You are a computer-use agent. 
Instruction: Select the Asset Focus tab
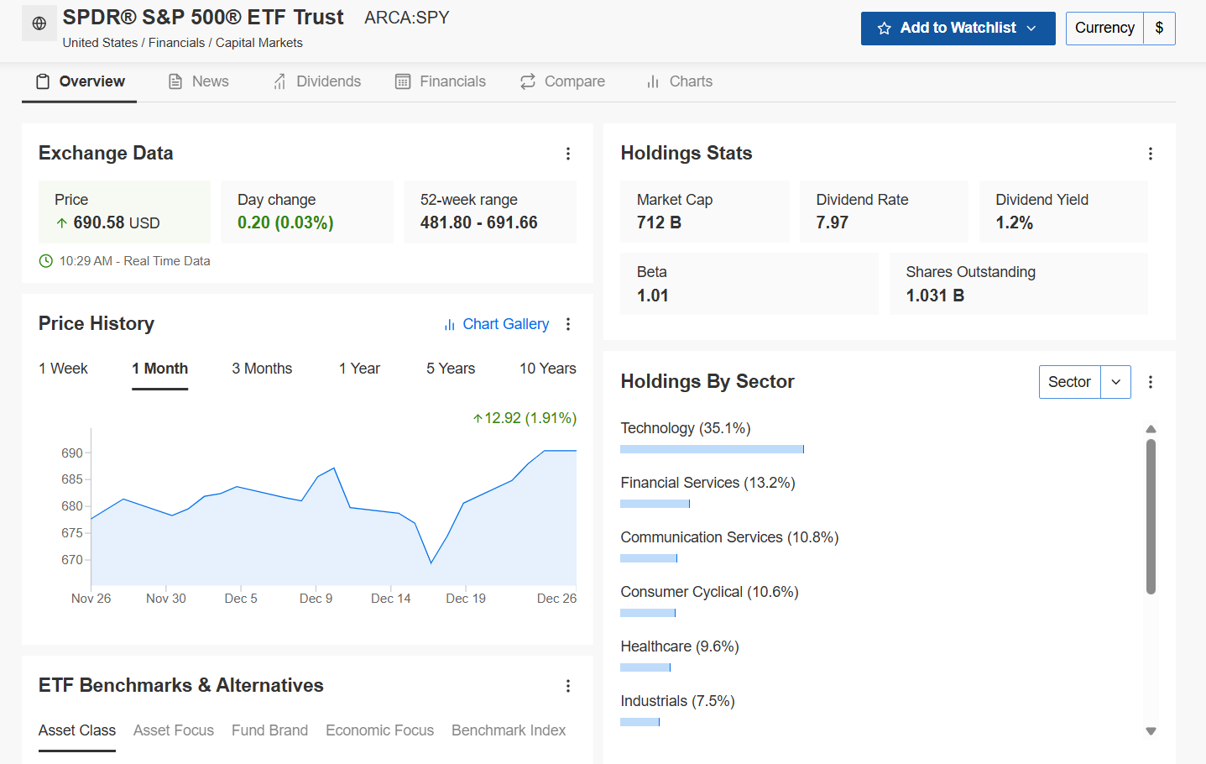[x=174, y=730]
